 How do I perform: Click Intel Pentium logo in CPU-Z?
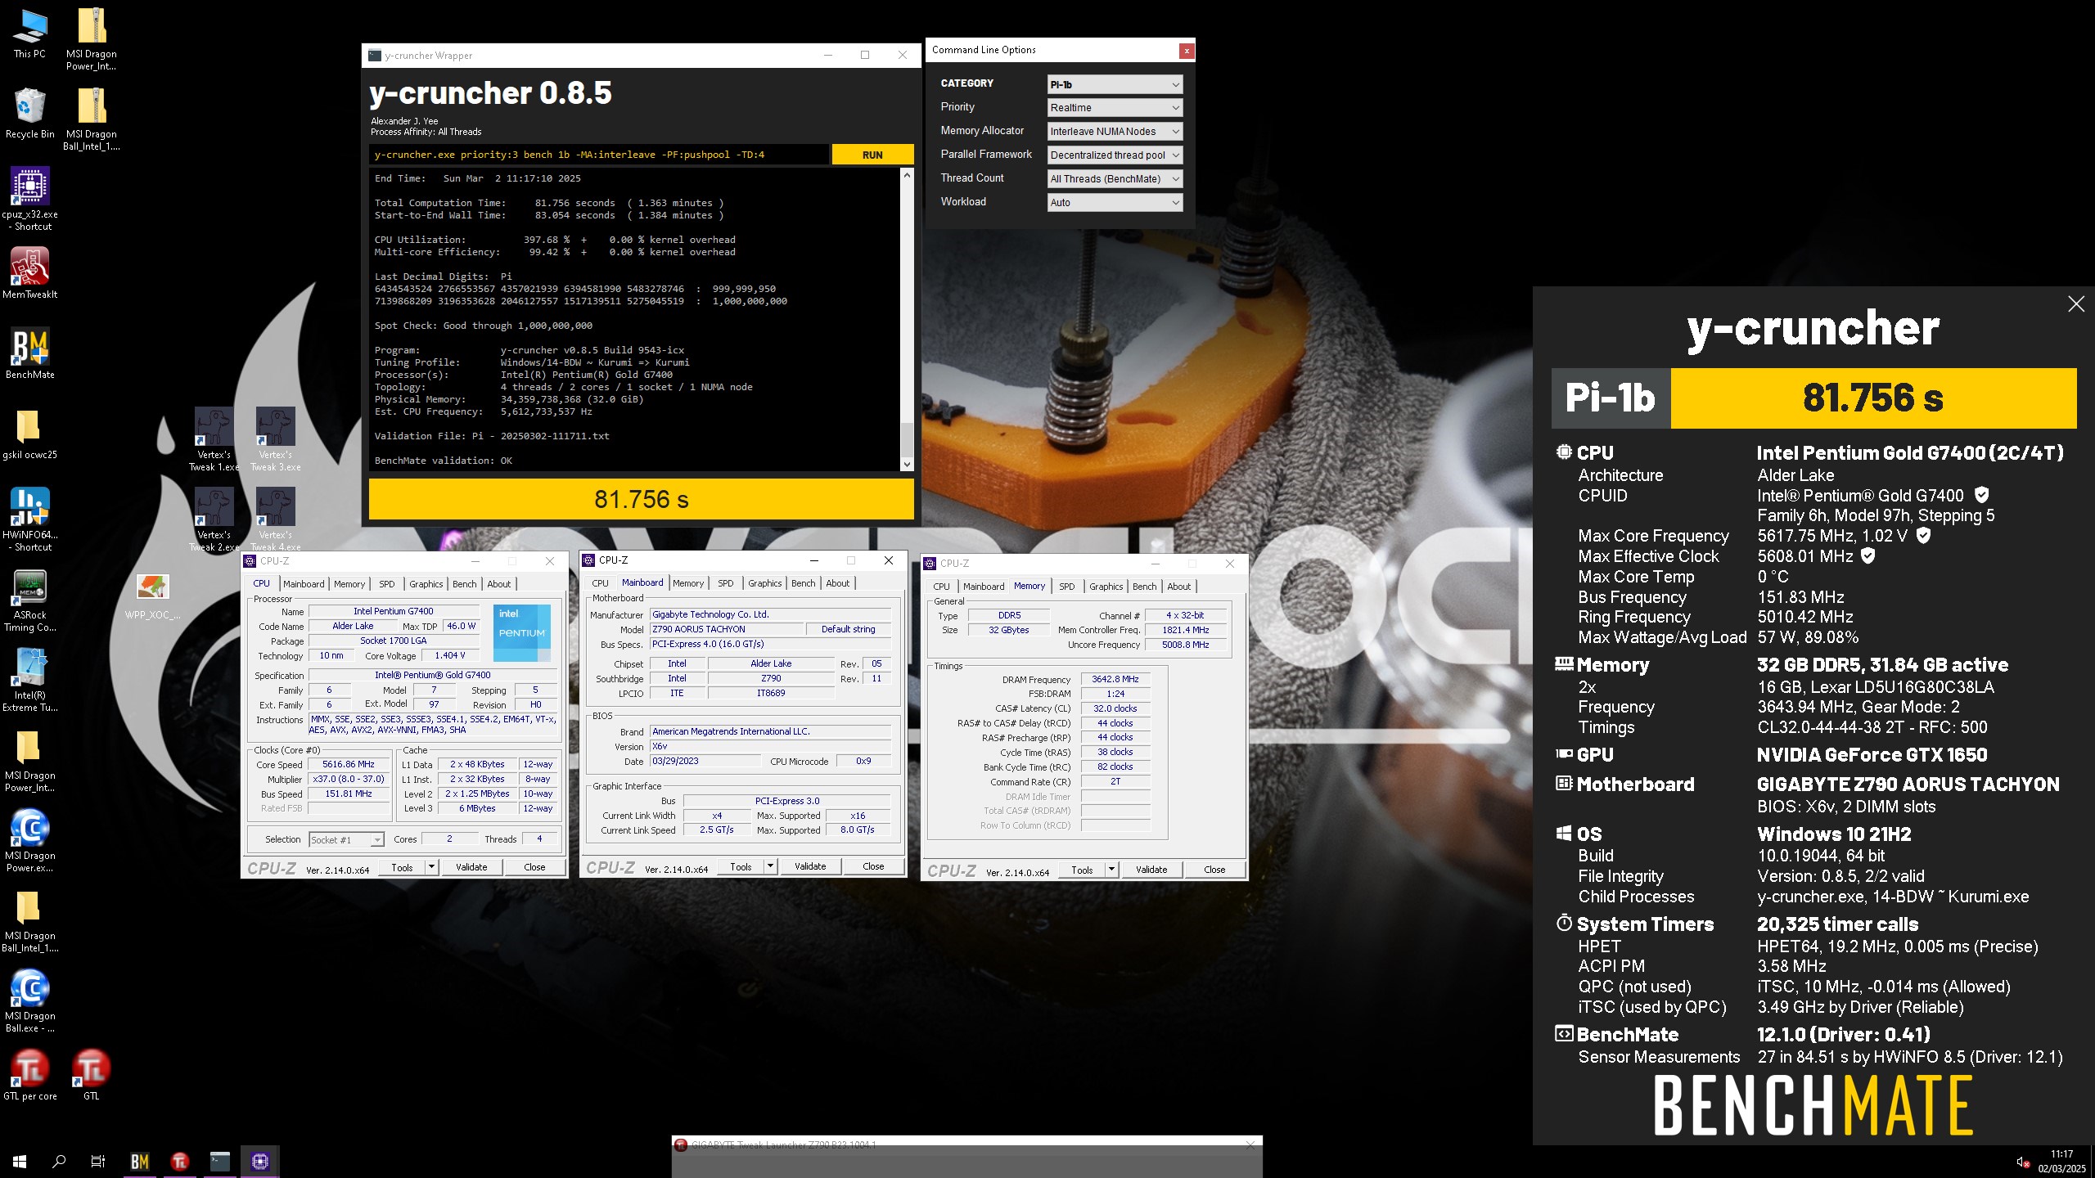click(x=522, y=633)
